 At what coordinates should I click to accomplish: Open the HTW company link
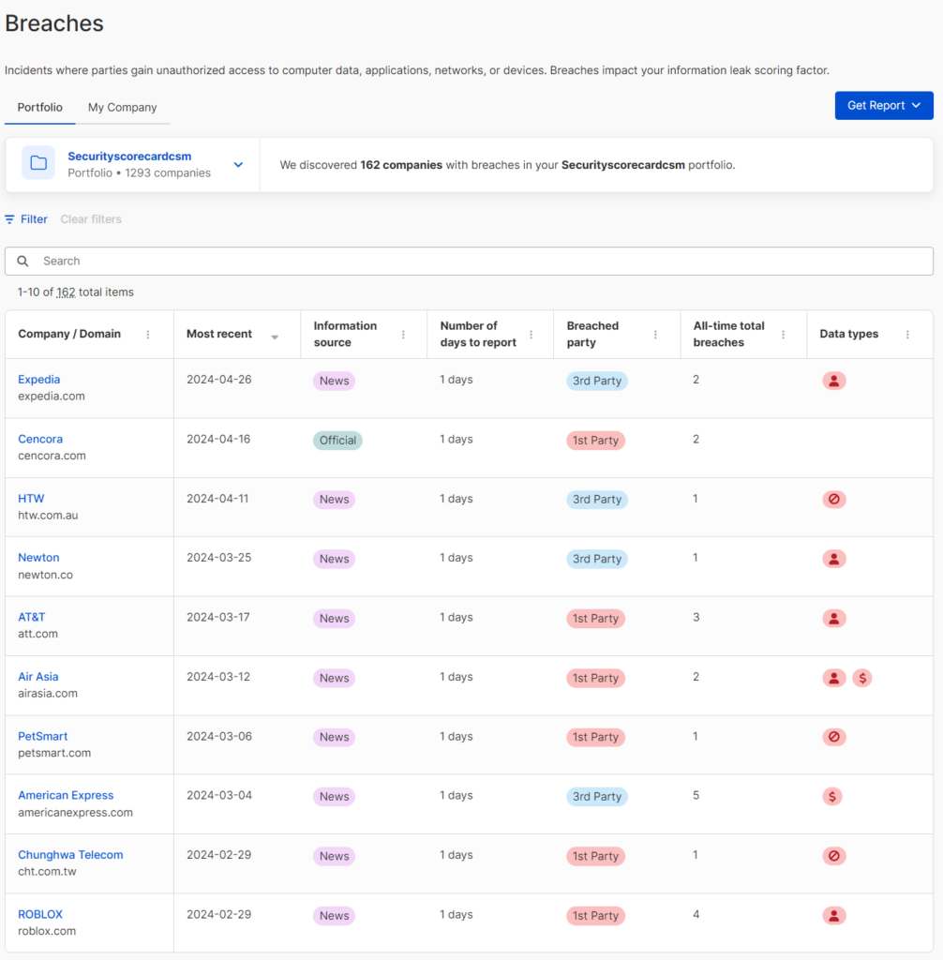pos(31,499)
